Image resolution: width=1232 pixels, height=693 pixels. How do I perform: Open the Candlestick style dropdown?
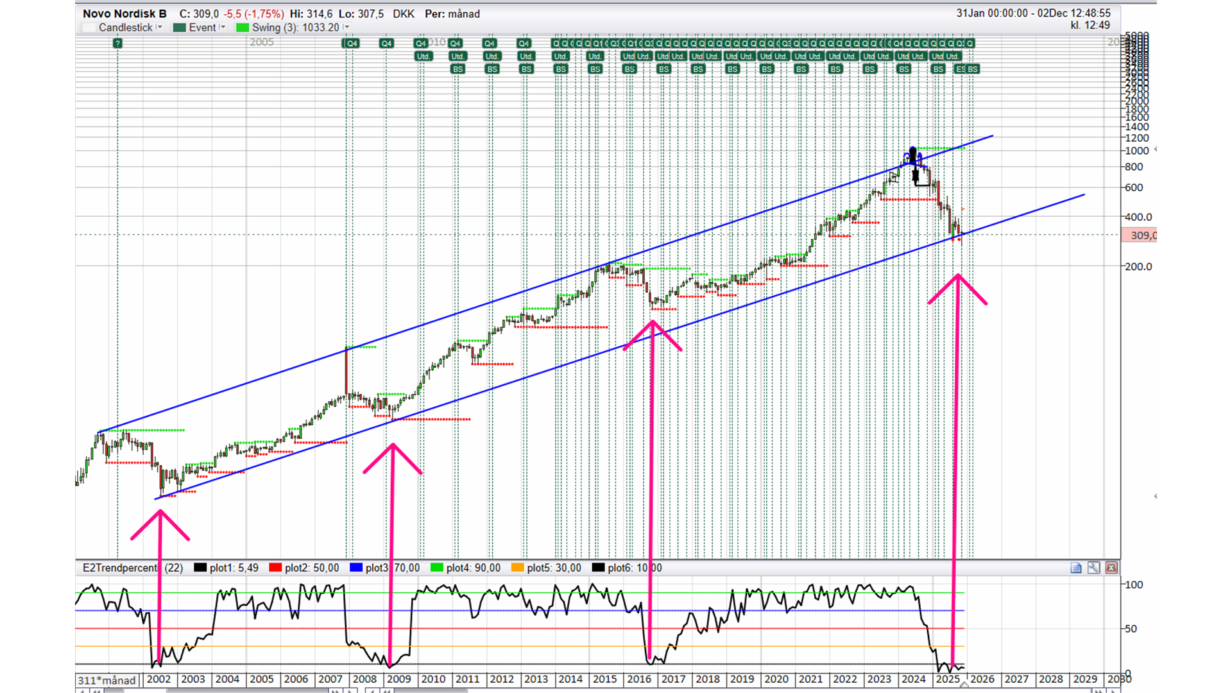click(x=159, y=28)
